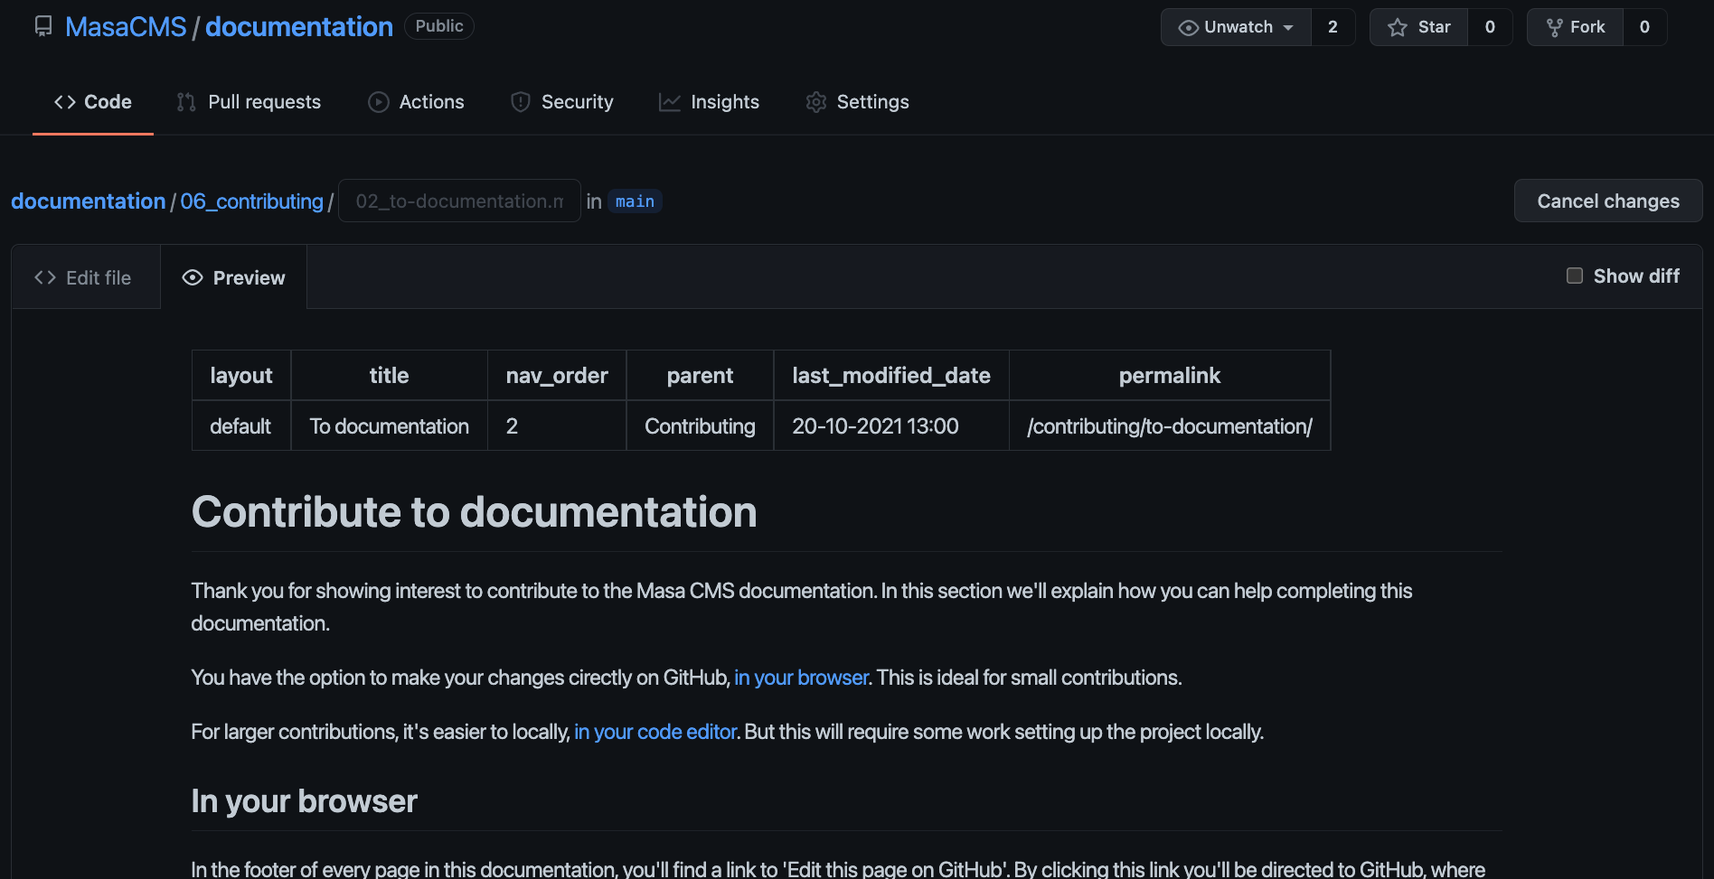Click the repository book icon beside MasaCMS

pos(43,26)
